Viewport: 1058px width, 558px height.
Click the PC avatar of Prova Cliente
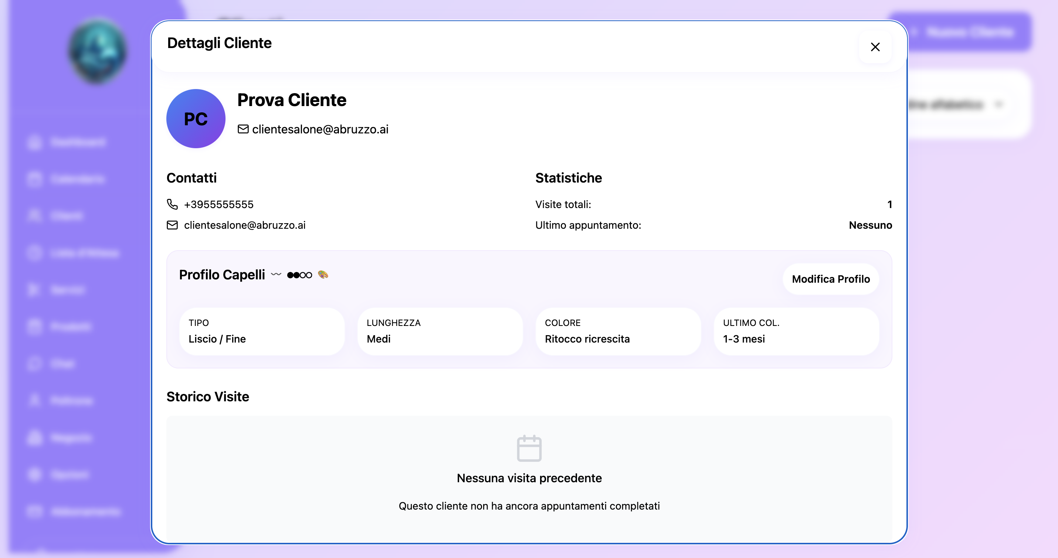pyautogui.click(x=196, y=118)
